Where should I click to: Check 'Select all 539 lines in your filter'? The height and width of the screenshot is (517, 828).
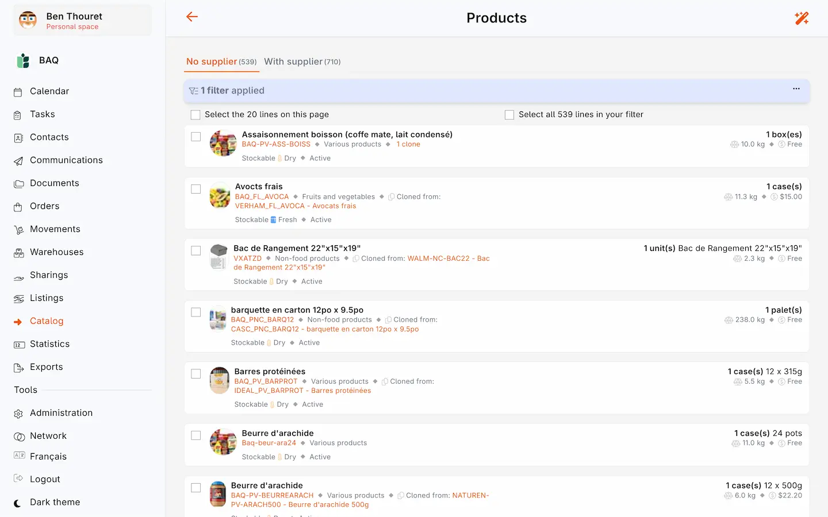[x=509, y=115]
